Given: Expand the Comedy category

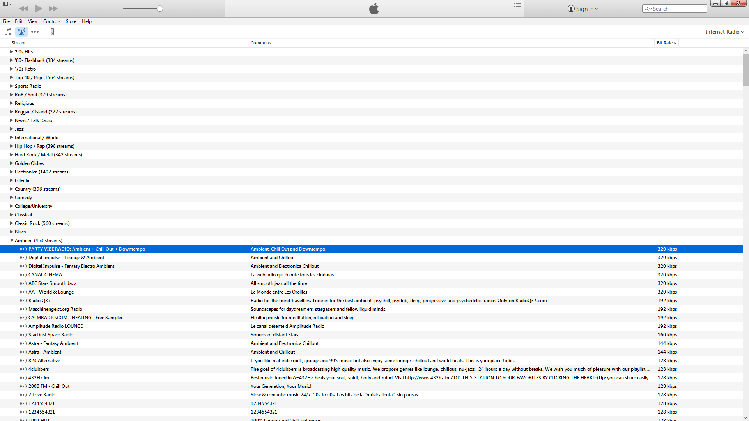Looking at the screenshot, I should [11, 197].
